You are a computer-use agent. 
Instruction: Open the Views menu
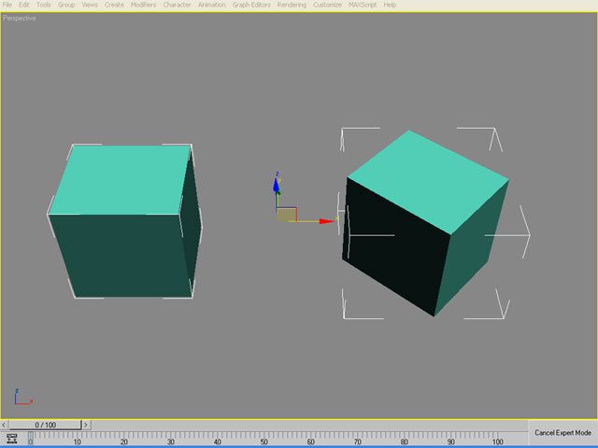pos(90,5)
